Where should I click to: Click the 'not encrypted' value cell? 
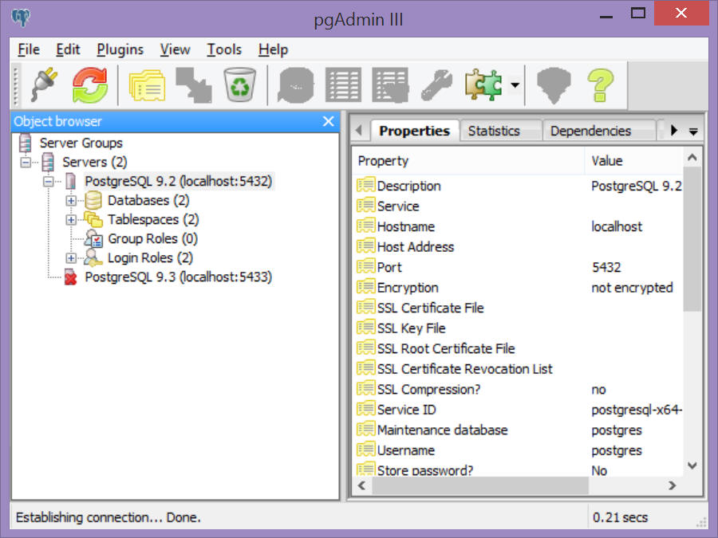(x=632, y=287)
